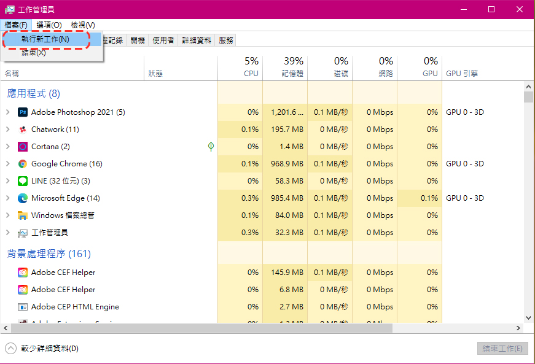This screenshot has height=364, width=535.
Task: Click the LINE app icon
Action: point(23,181)
